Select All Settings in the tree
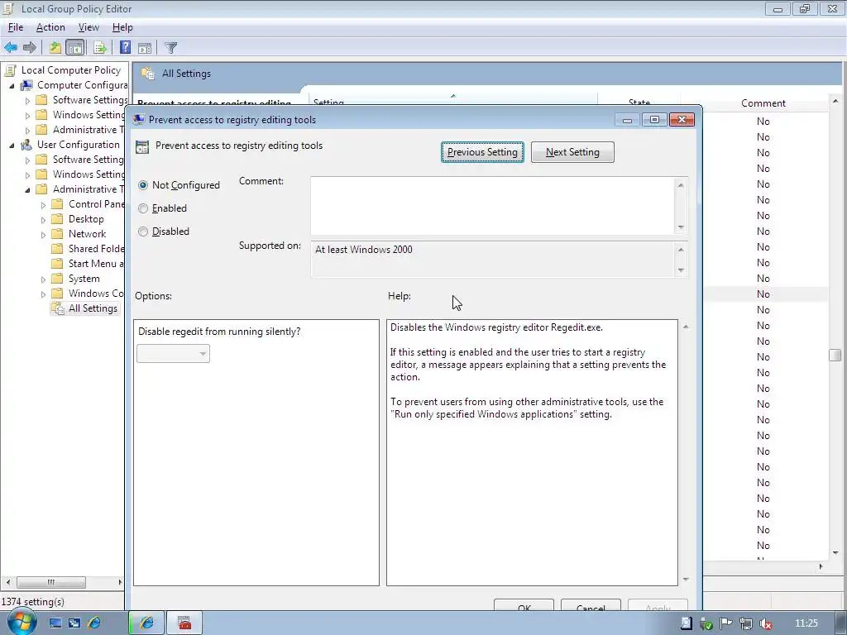The height and width of the screenshot is (635, 847). tap(93, 308)
